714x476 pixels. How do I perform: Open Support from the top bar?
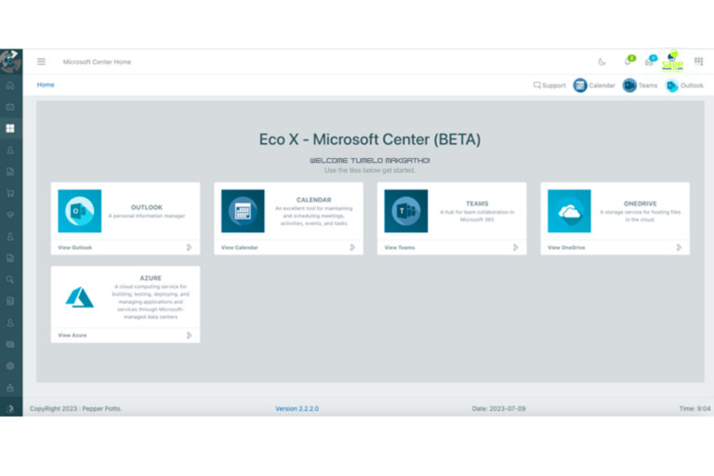549,86
